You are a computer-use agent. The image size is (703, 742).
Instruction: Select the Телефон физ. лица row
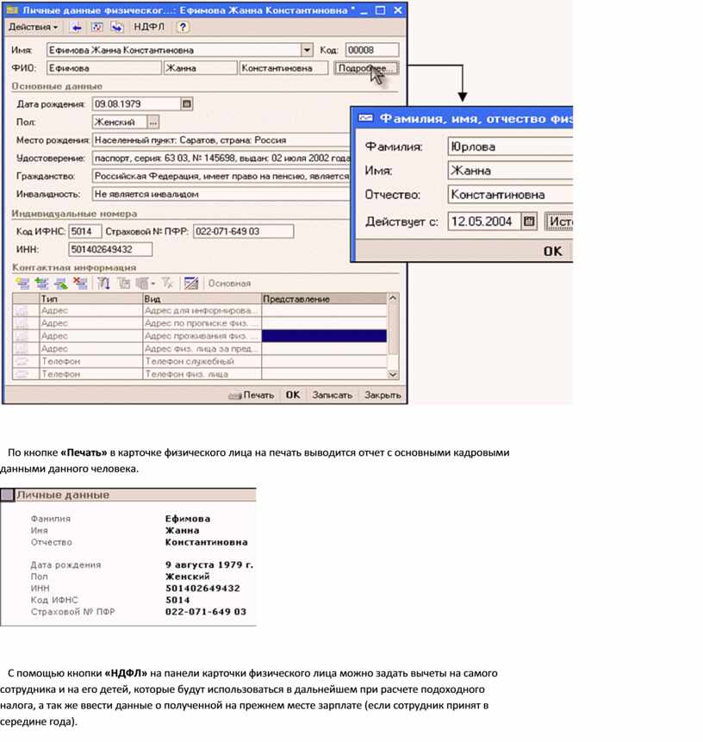(x=200, y=374)
